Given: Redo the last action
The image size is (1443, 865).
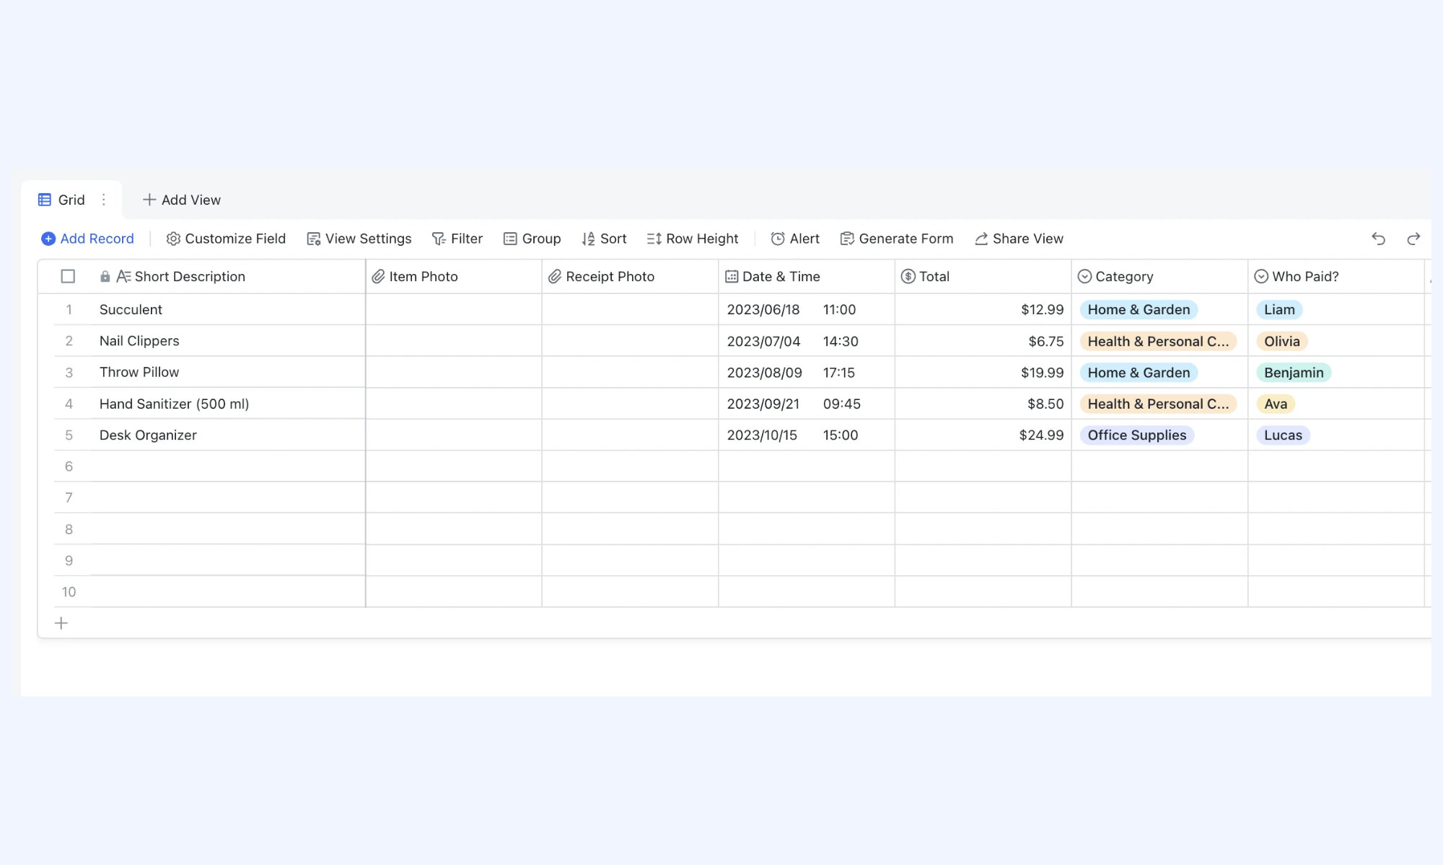Looking at the screenshot, I should (x=1413, y=239).
